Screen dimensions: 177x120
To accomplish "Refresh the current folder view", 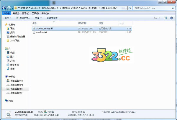I will click(130, 8).
